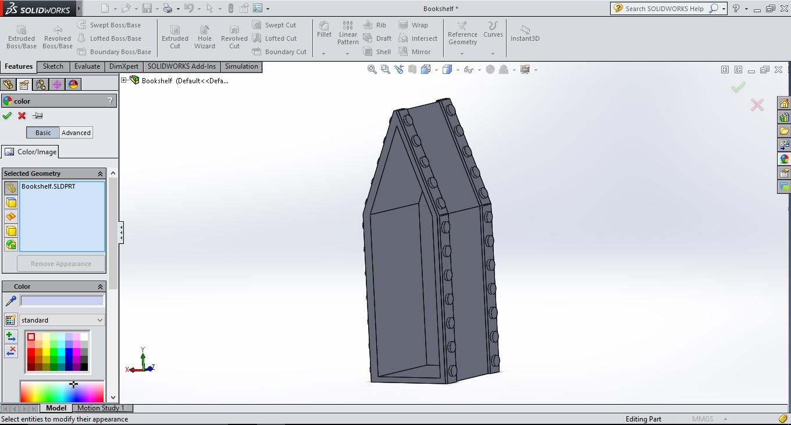This screenshot has height=425, width=791.
Task: Open File Explorer in the task pane
Action: coord(784,131)
